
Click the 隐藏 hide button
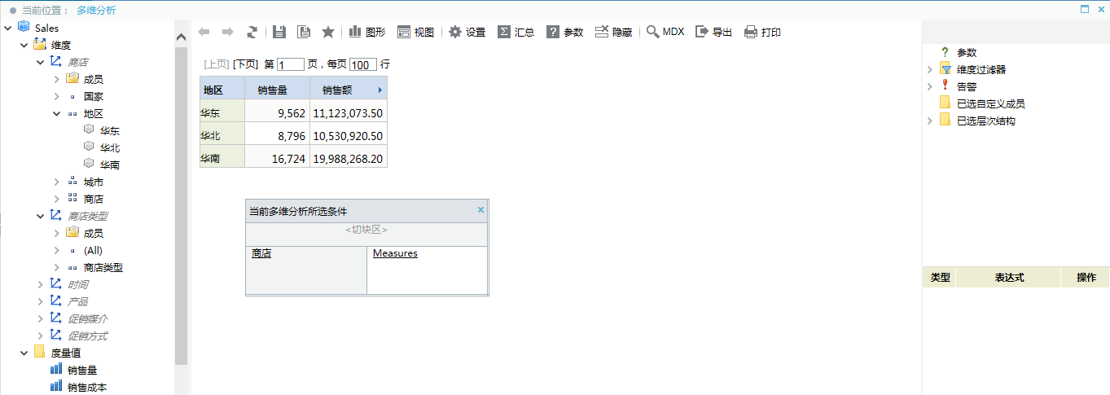tap(614, 32)
